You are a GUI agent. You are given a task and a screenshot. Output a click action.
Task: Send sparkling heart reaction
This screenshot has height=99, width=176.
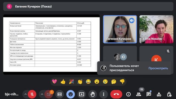click(54, 81)
